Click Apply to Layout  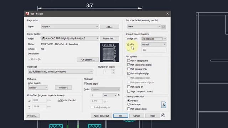(x=101, y=116)
